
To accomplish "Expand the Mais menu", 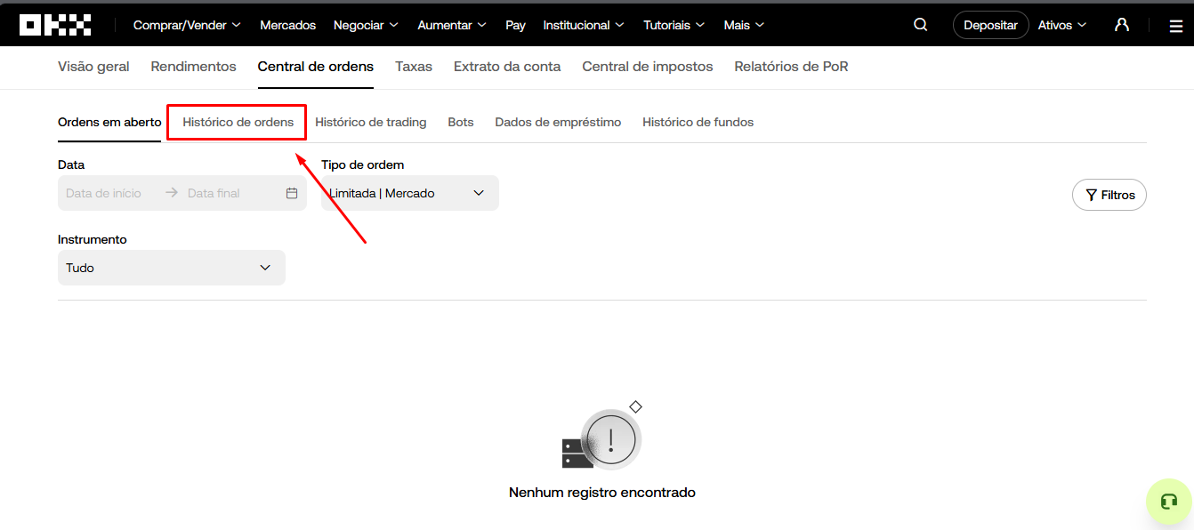I will pos(744,25).
